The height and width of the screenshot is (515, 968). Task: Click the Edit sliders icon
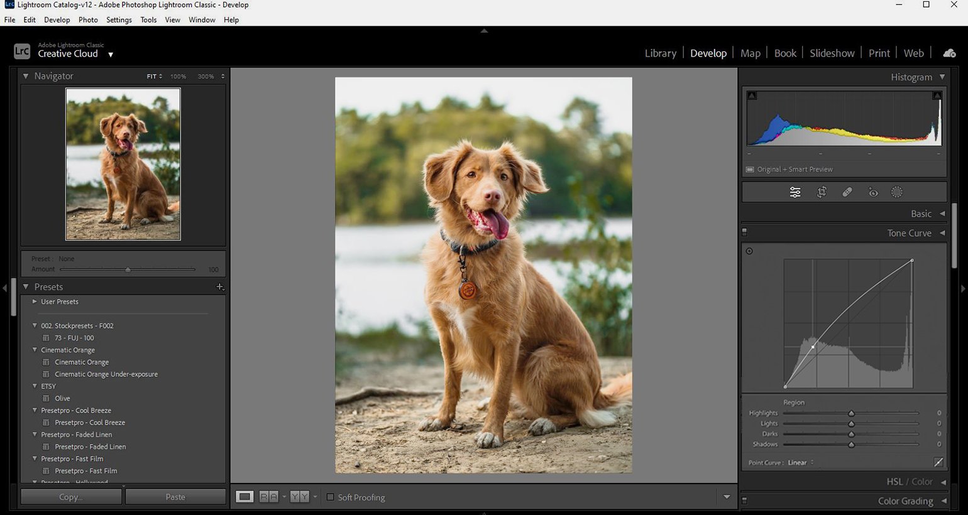[x=795, y=193]
